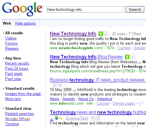Screen dimensions: 146x127
Task: Open Technology news and new technology result
Action: [98, 112]
